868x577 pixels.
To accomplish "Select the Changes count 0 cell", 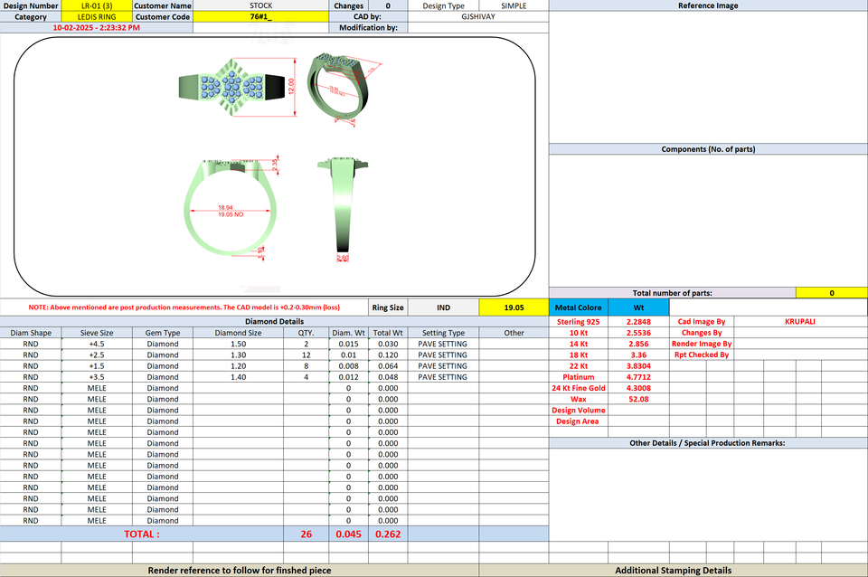I will tap(388, 5).
